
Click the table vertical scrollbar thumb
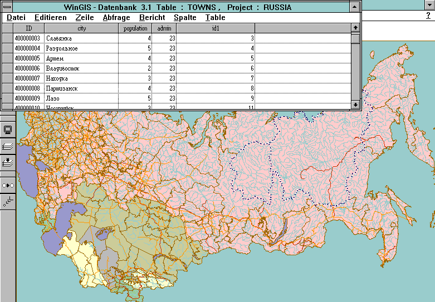355,38
